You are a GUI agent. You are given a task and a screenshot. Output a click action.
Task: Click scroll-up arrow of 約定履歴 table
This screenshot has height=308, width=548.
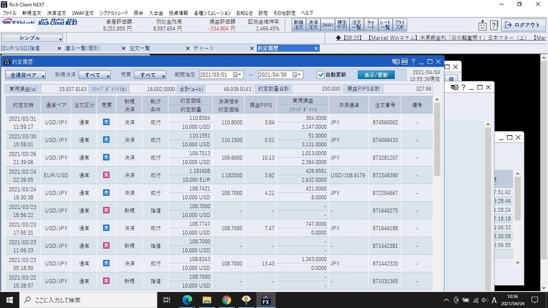(x=437, y=99)
